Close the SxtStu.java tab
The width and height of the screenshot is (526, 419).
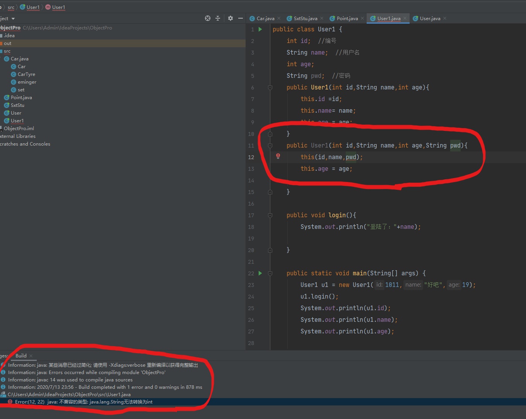pos(322,18)
